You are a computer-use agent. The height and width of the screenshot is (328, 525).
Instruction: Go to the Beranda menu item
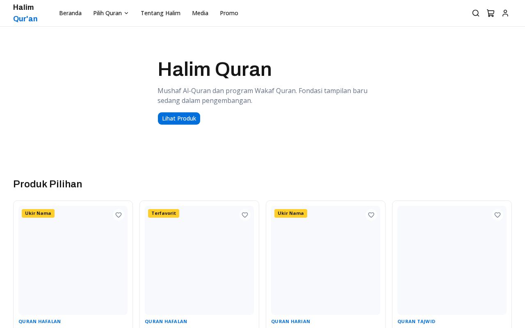click(x=70, y=13)
